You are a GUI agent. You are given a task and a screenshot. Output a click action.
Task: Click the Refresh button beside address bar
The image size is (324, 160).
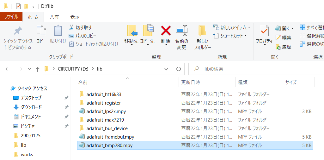tap(179, 69)
